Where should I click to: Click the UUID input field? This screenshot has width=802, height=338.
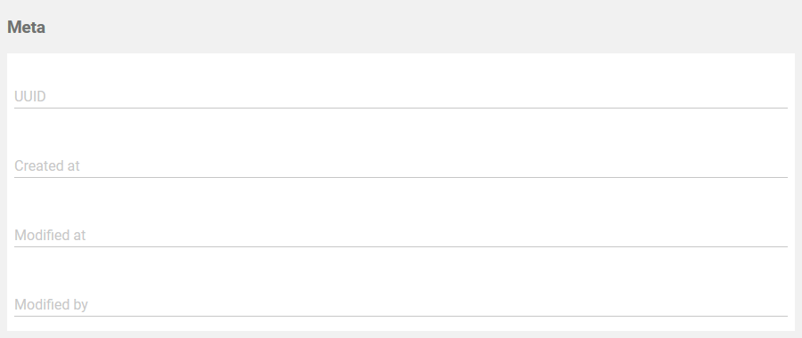(x=400, y=96)
